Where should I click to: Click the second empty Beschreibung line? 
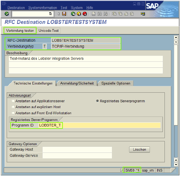(86, 65)
